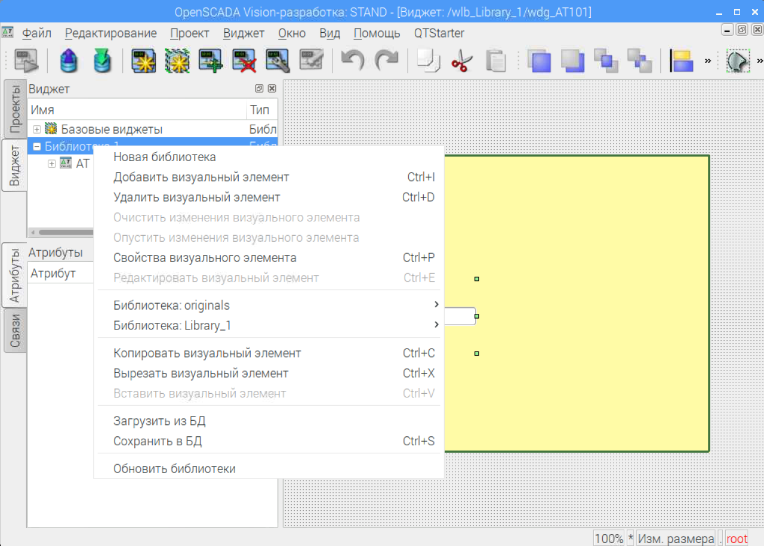This screenshot has width=764, height=546.
Task: Click the delete visual element icon with red X
Action: tap(244, 61)
